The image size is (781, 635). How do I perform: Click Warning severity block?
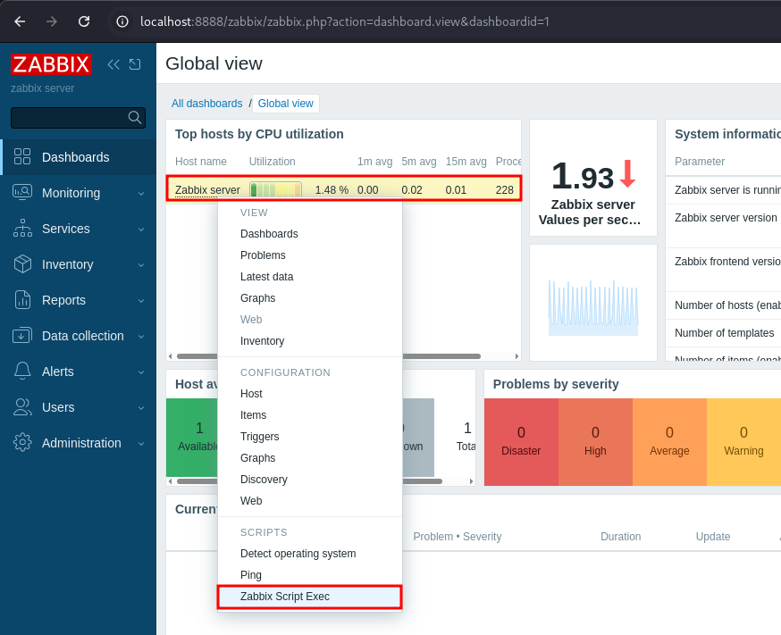(743, 442)
